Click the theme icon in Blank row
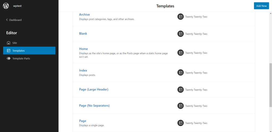This screenshot has height=132, width=272. (180, 34)
